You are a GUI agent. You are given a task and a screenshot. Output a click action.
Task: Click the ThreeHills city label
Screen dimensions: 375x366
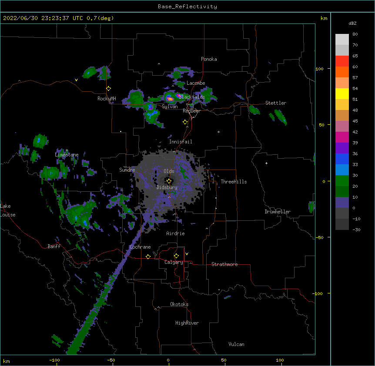(x=234, y=182)
